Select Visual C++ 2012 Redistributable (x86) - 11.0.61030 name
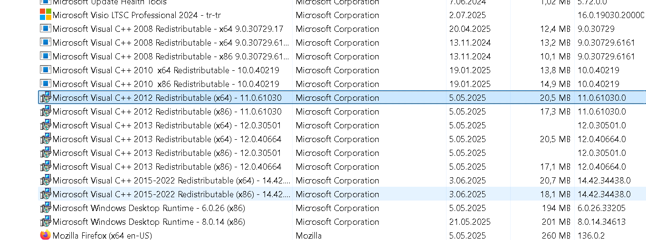The height and width of the screenshot is (240, 646). pos(167,112)
